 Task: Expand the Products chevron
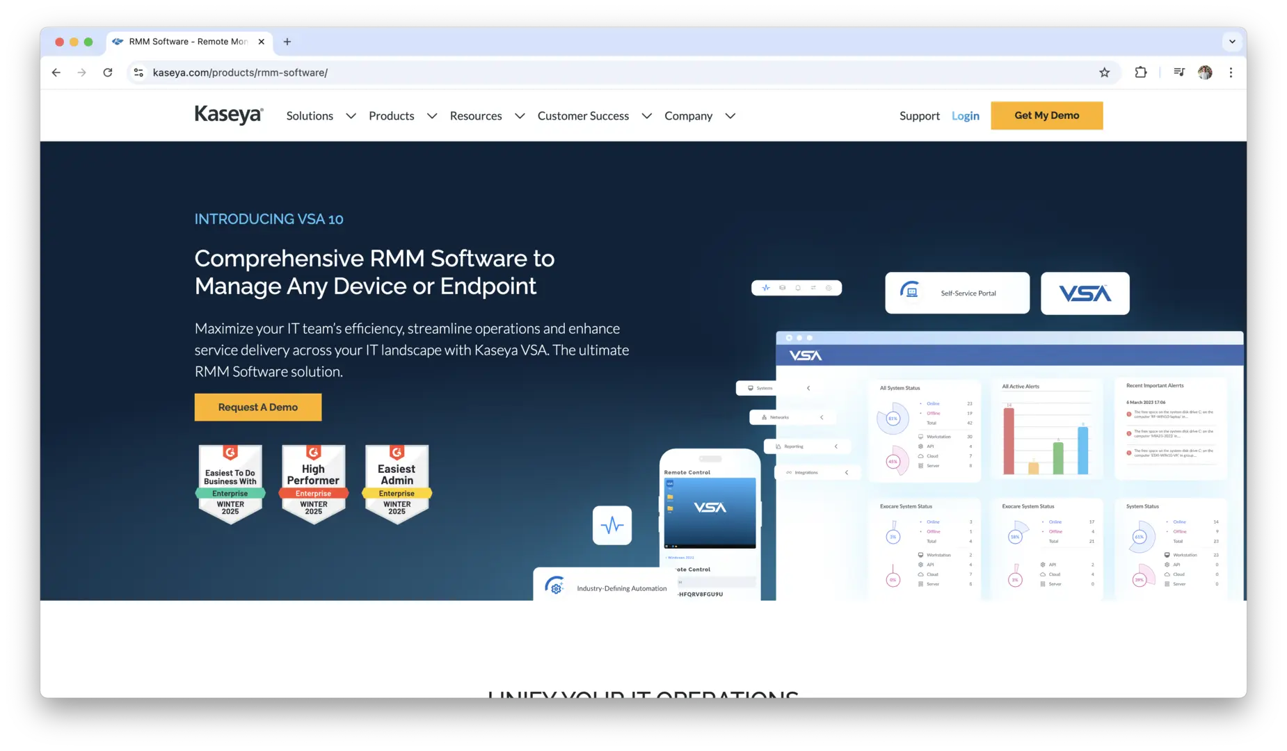(x=432, y=116)
